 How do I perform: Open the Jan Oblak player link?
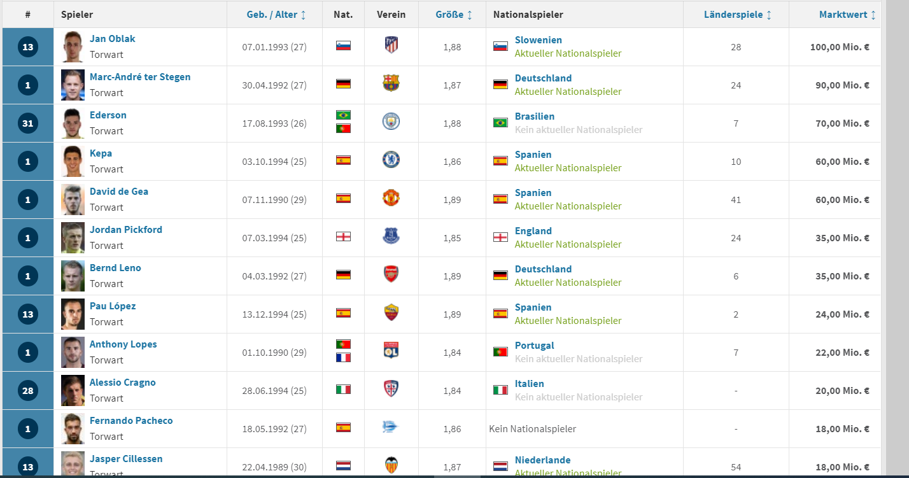112,39
